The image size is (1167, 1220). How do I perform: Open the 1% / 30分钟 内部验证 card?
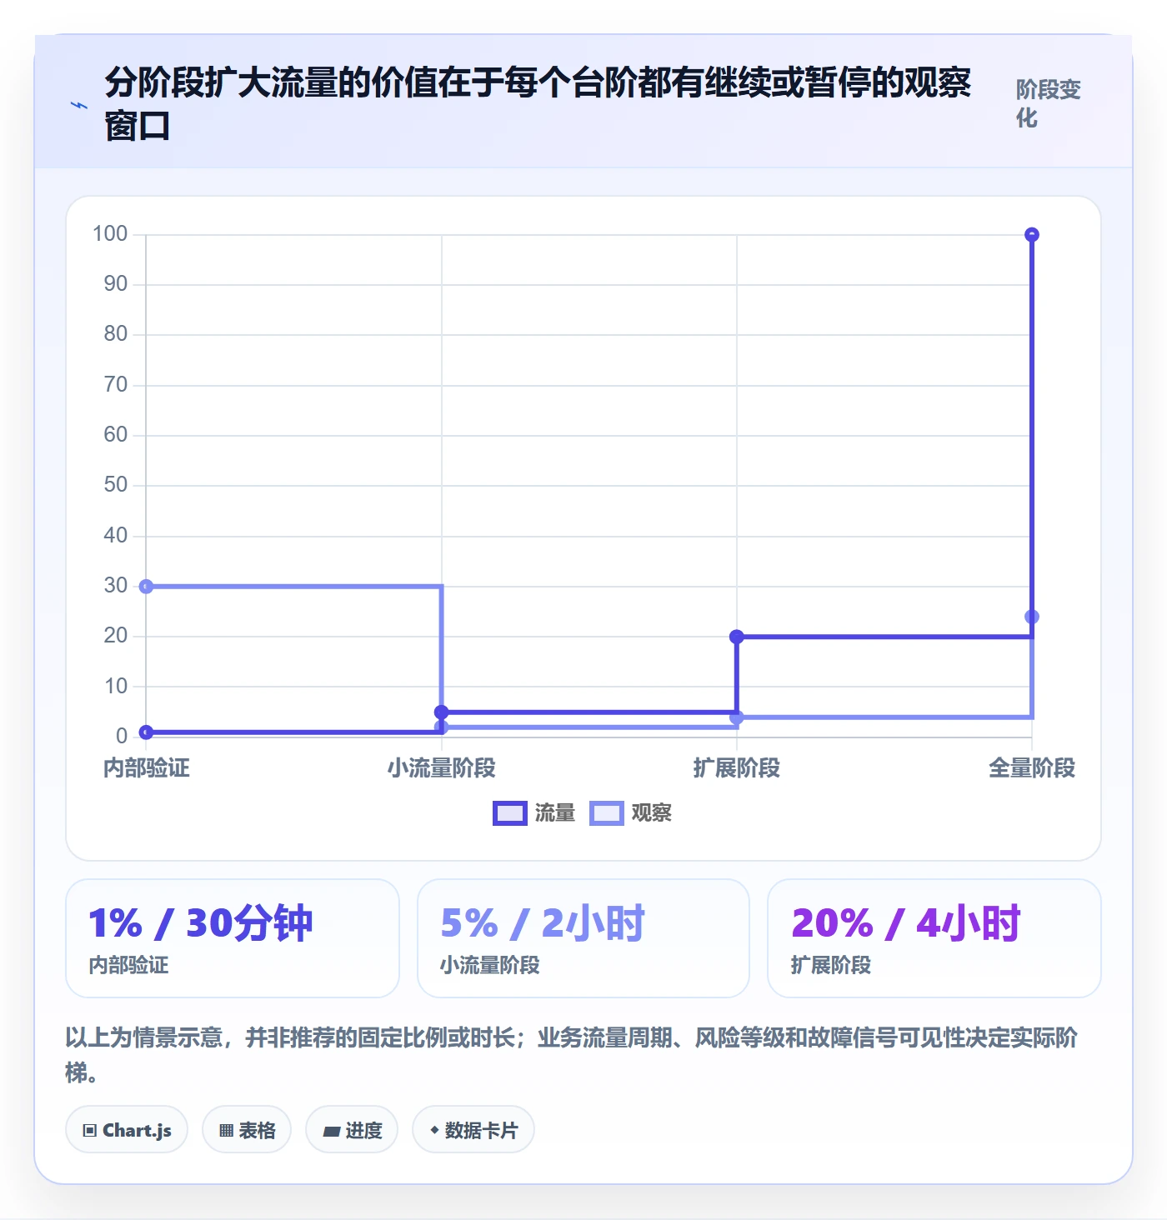233,938
